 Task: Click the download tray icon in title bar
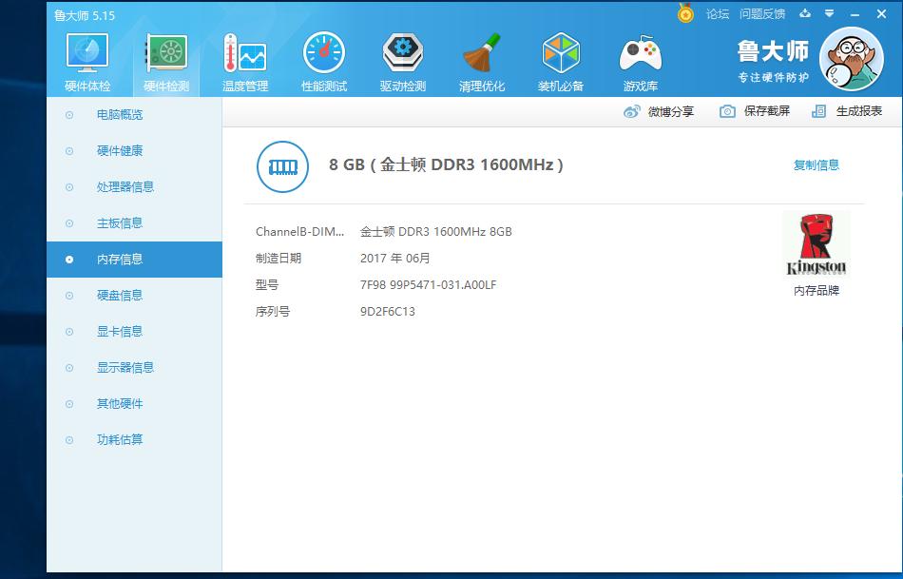coord(805,14)
